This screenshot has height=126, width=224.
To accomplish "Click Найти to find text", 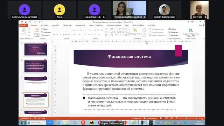I will (172, 29).
